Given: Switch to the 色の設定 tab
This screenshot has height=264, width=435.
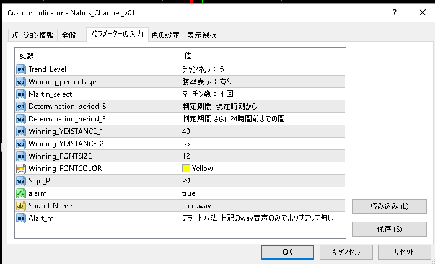Looking at the screenshot, I should [x=165, y=35].
